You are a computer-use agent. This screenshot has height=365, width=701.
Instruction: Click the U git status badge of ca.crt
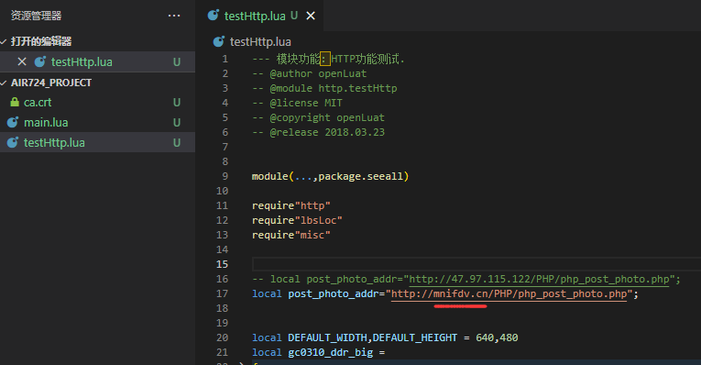coord(177,103)
